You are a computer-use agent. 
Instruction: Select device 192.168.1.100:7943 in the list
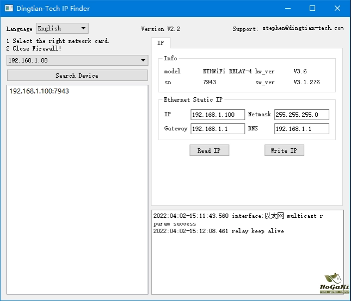[x=39, y=91]
